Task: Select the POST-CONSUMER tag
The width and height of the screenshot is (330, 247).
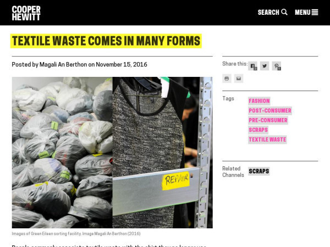Action: click(x=270, y=111)
